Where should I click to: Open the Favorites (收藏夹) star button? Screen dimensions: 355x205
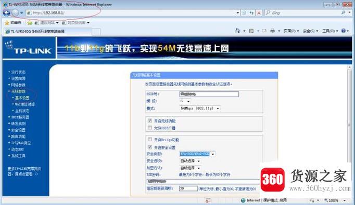(13, 23)
